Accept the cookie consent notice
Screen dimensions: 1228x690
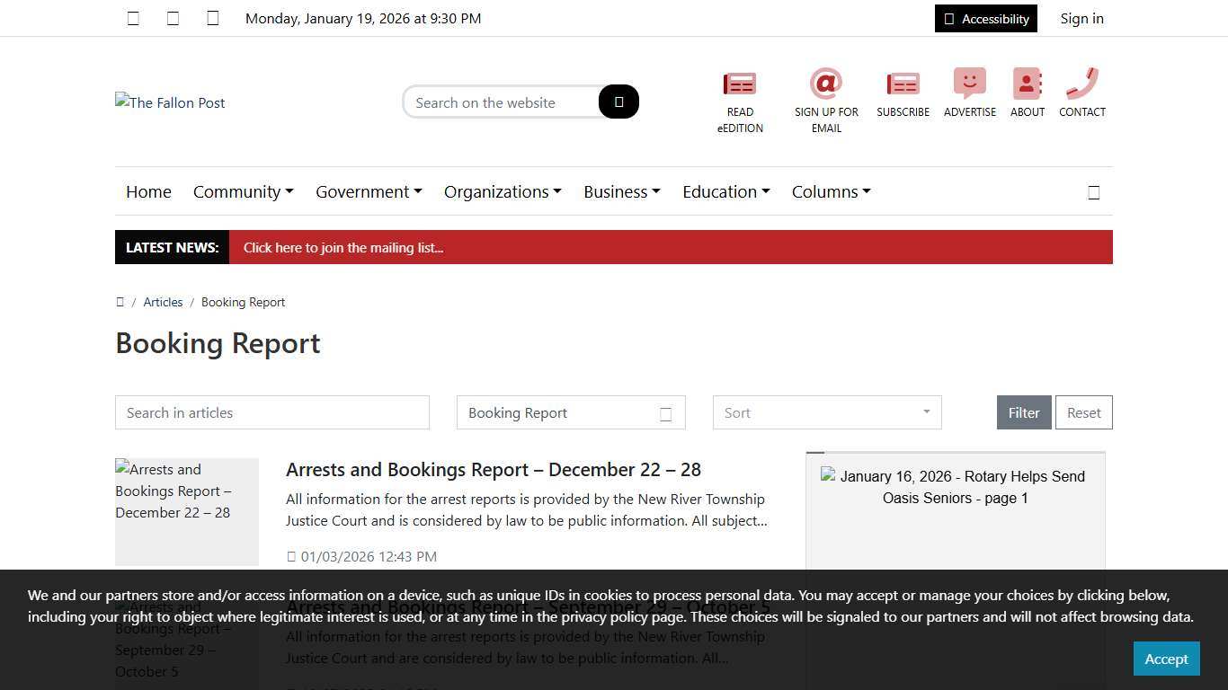1166,659
